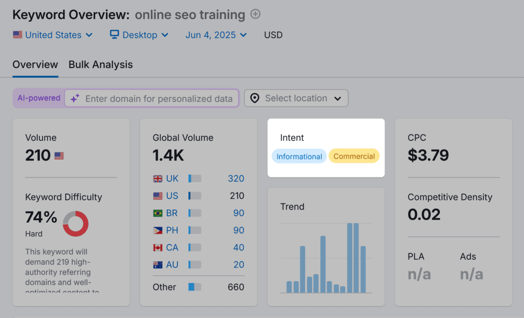The image size is (524, 318).
Task: Open the Jun 4, 2025 date dropdown
Action: point(216,35)
